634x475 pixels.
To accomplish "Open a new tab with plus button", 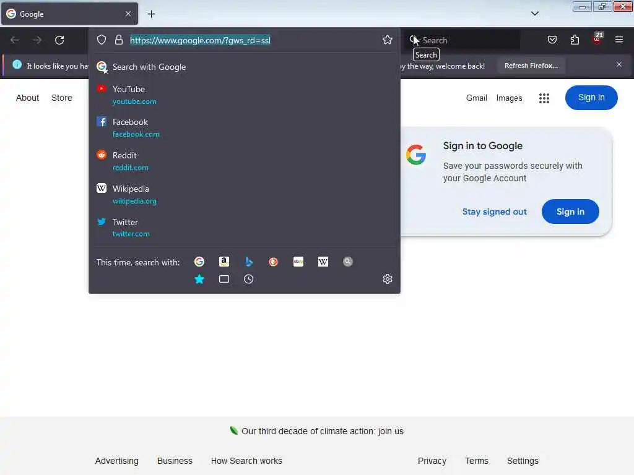I will (x=151, y=14).
